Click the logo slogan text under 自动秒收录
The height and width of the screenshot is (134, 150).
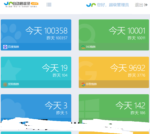[21, 6]
